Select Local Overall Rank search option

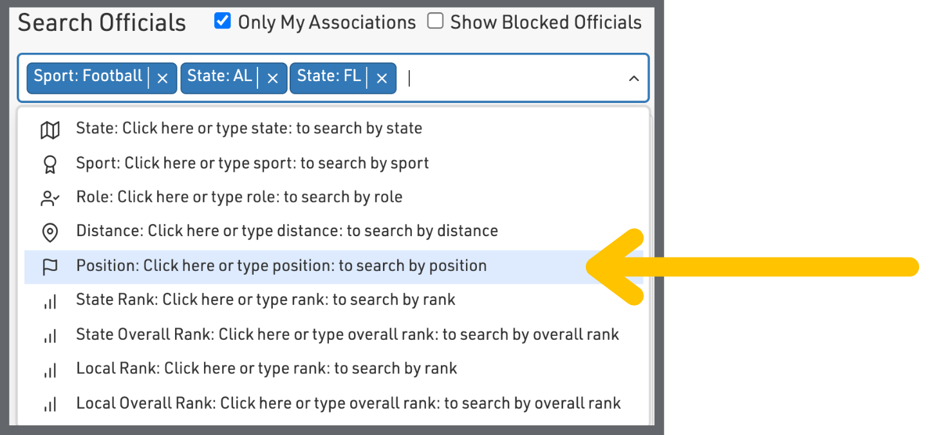348,403
